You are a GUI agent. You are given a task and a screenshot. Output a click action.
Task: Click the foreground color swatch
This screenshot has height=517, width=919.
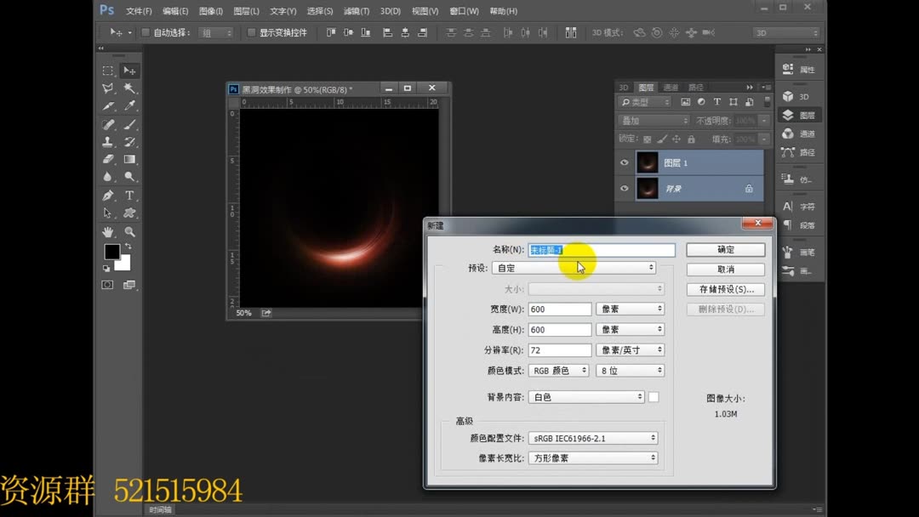[111, 252]
